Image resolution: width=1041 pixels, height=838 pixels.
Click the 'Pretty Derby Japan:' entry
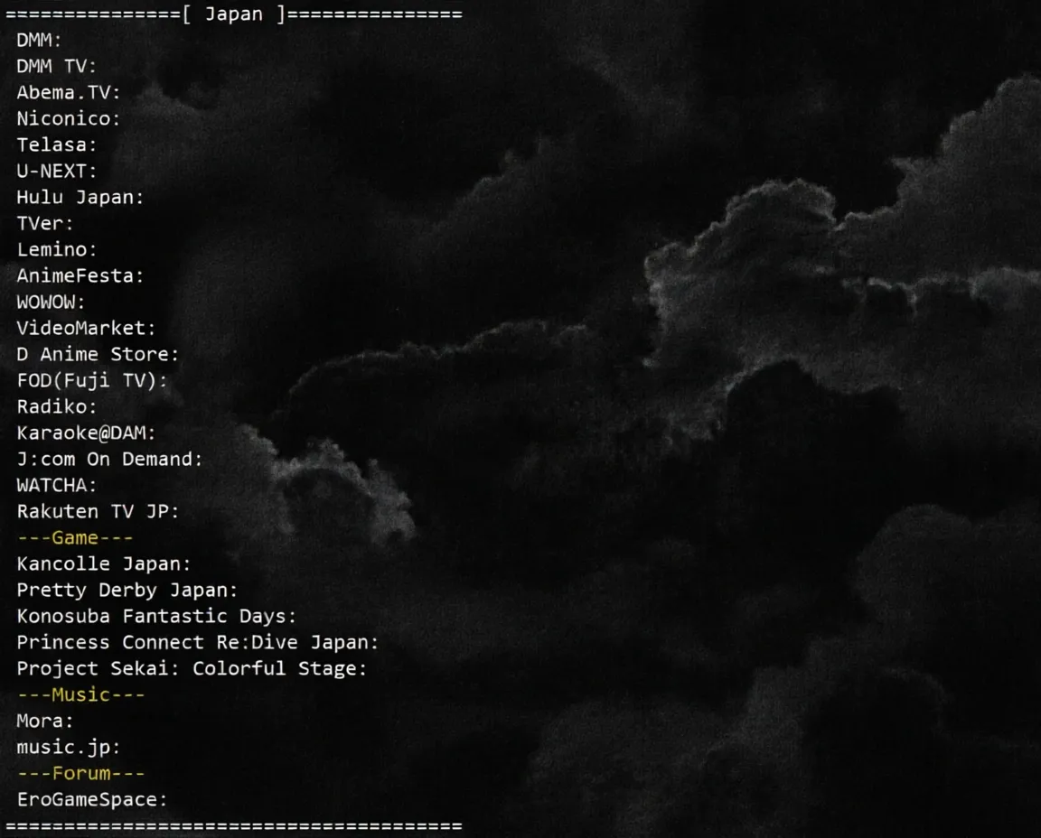[127, 591]
